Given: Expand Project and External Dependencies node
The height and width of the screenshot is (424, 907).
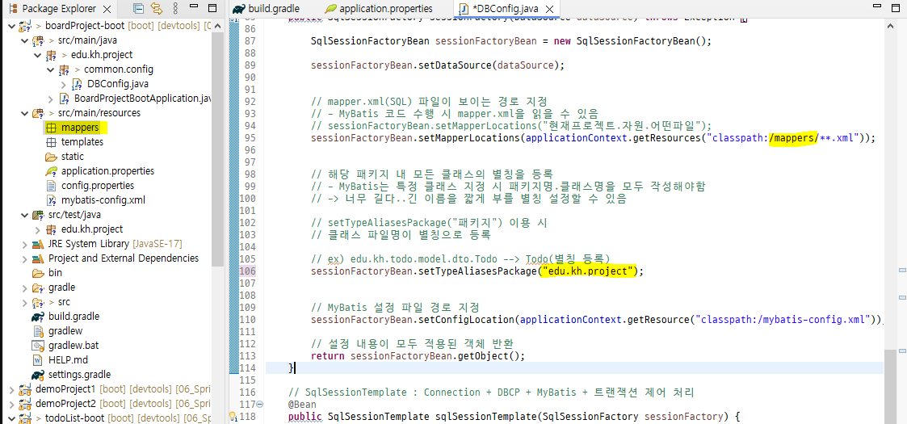Looking at the screenshot, I should click(24, 258).
